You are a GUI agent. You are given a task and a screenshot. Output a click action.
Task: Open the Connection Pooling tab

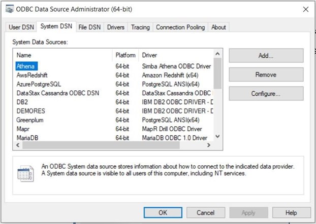[180, 27]
